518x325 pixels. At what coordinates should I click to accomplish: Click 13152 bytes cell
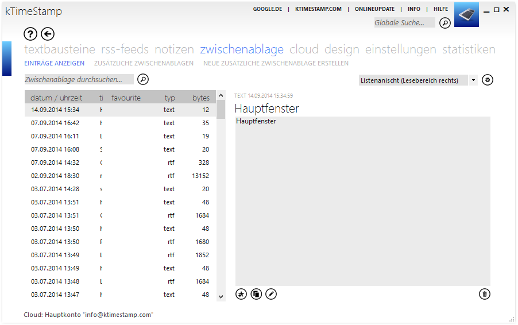tap(200, 176)
